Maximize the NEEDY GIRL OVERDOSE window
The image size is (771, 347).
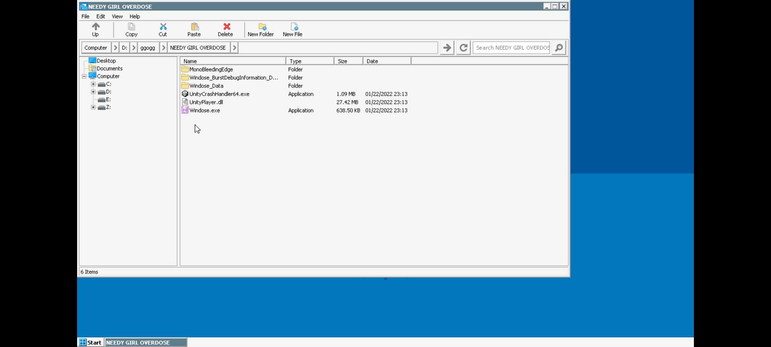pos(555,6)
